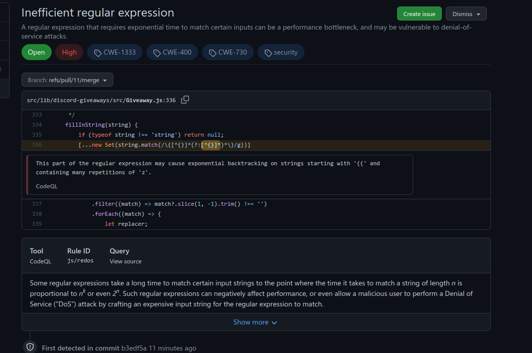Click the CodeQL link in the alert box
This screenshot has height=353, width=532.
tap(46, 186)
